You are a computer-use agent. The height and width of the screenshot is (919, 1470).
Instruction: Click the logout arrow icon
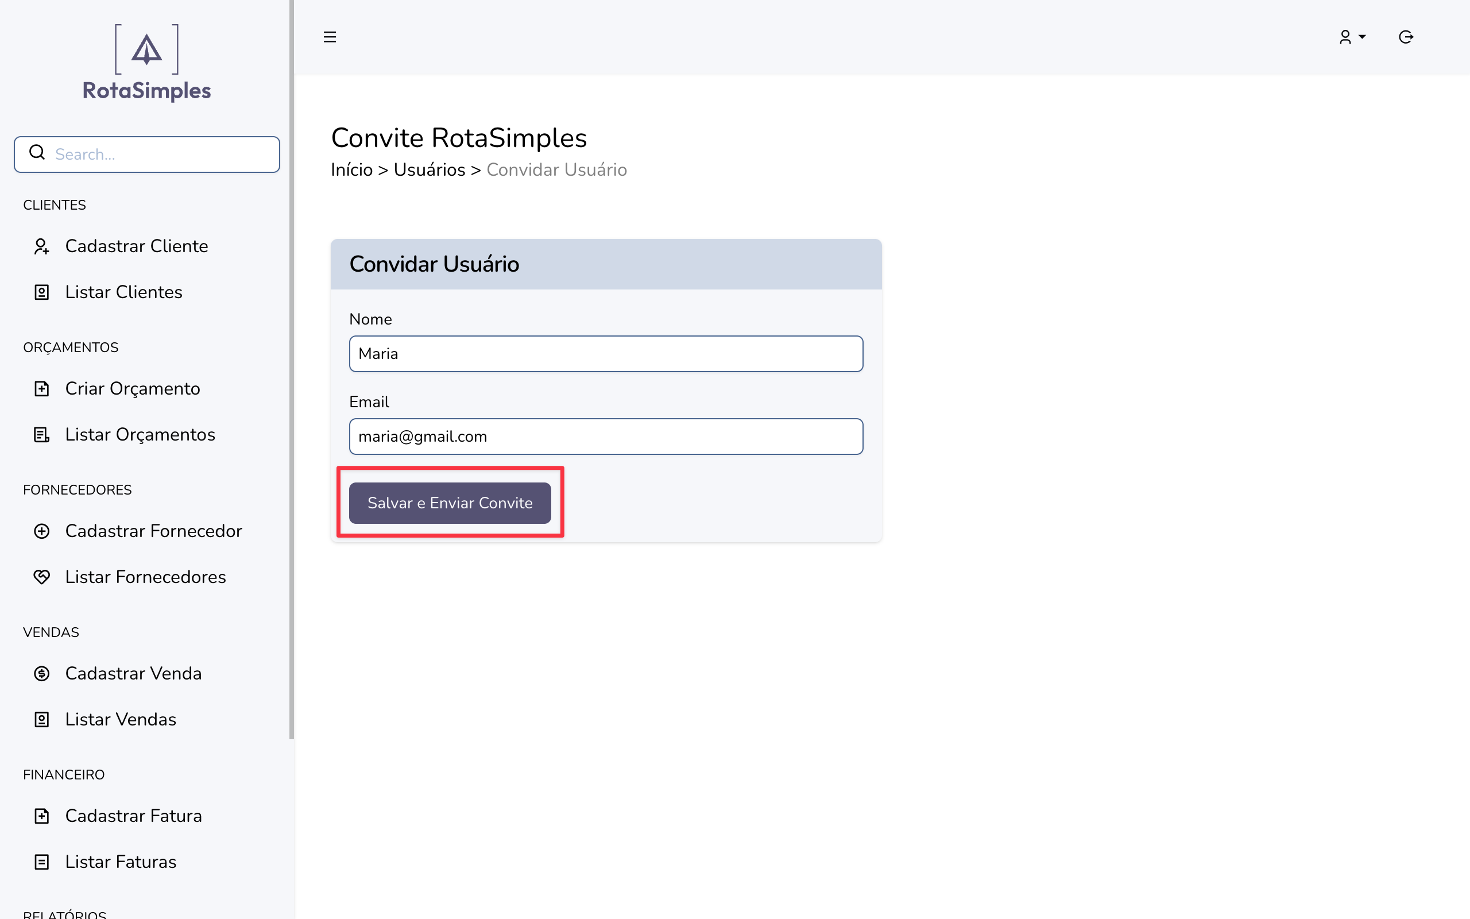[1406, 37]
